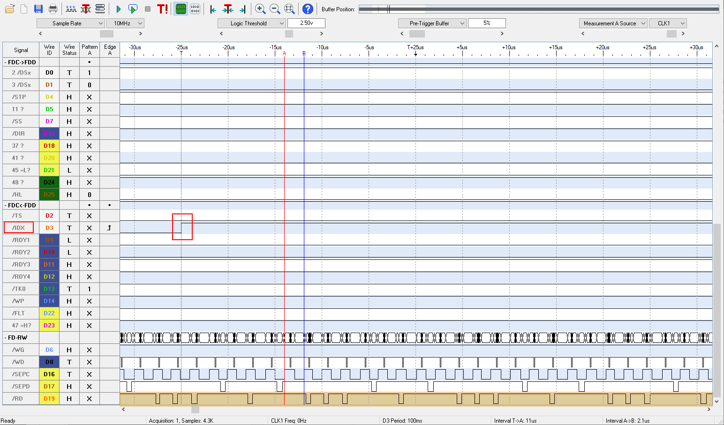
Task: Jump to the end of the buffer
Action: [242, 9]
